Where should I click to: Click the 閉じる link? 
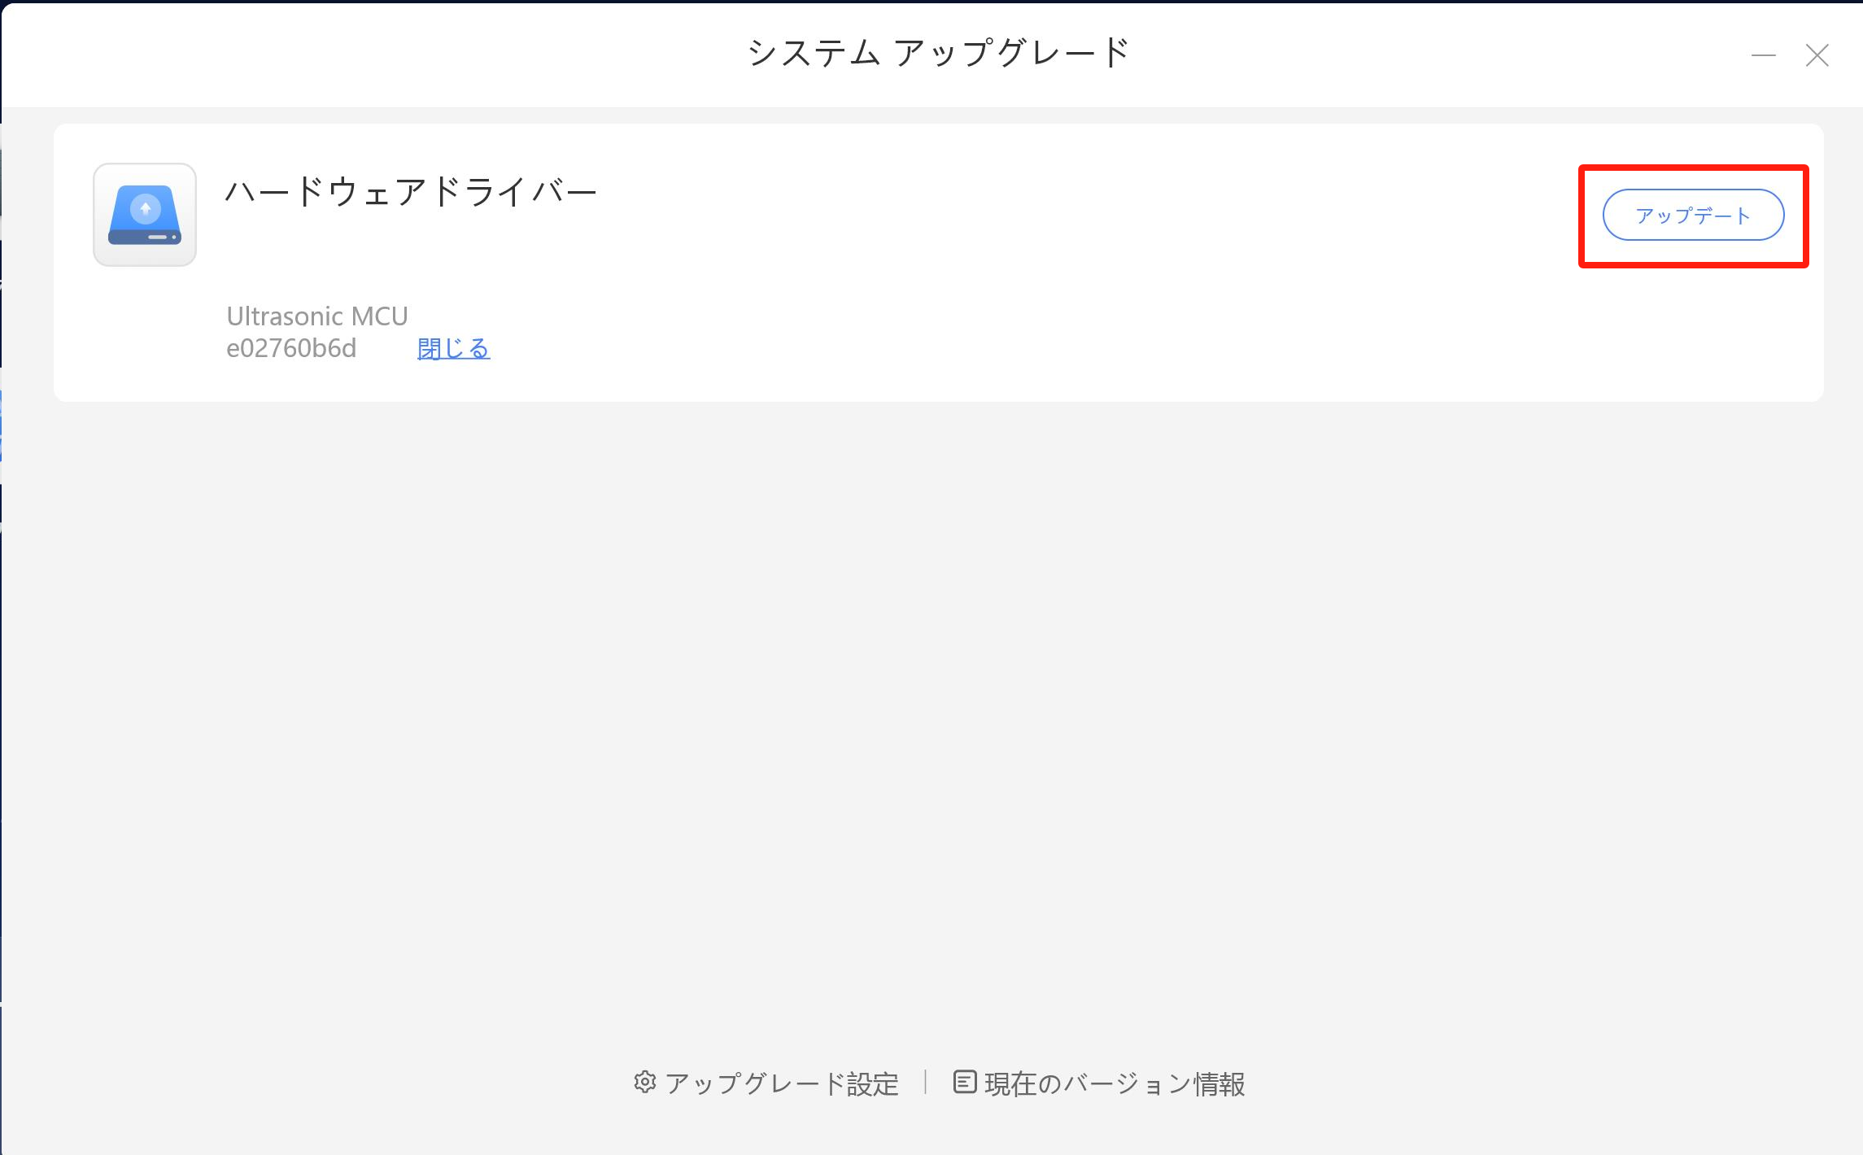[x=453, y=349]
